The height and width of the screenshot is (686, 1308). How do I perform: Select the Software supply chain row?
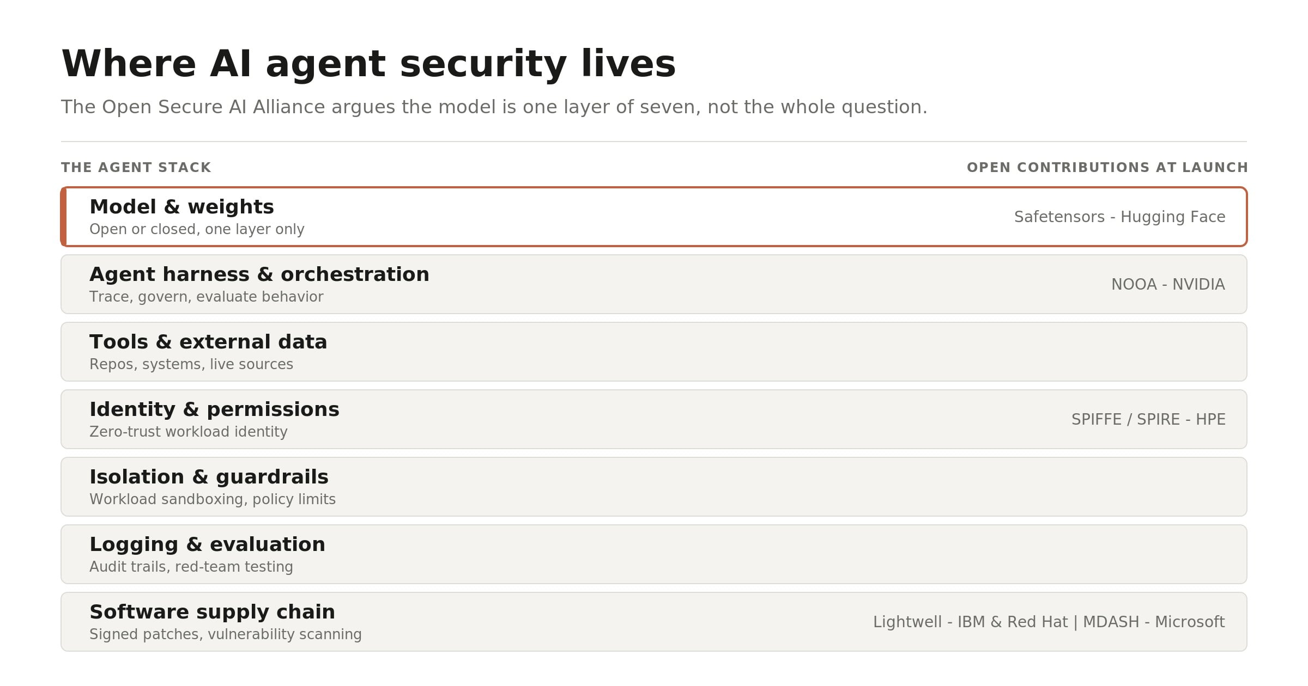(653, 622)
